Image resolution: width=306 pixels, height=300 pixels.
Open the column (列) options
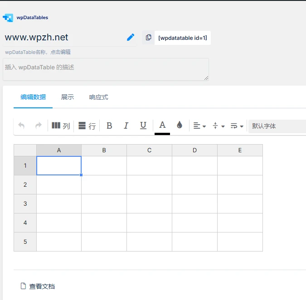coord(61,126)
